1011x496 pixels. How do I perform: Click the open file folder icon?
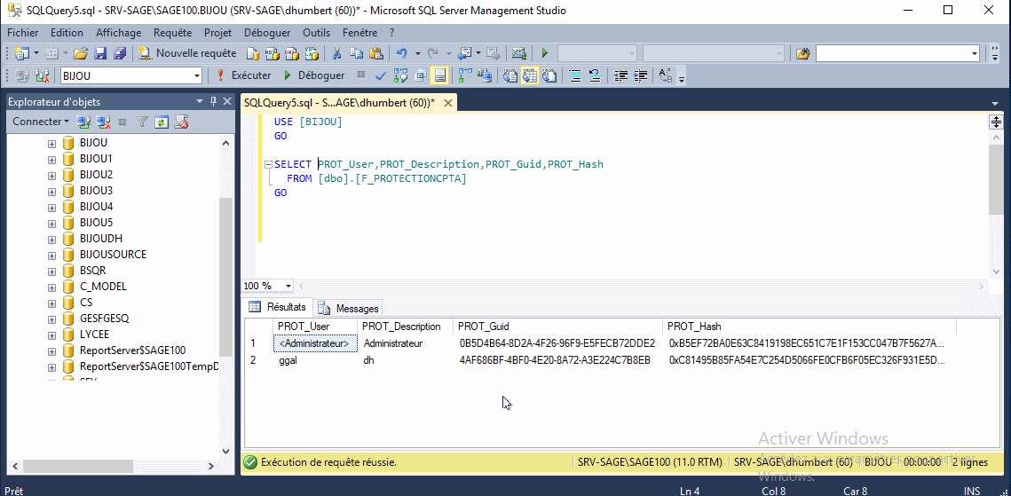point(81,53)
